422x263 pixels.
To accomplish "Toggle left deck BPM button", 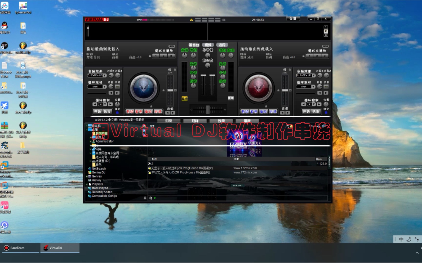I will 172,46.
